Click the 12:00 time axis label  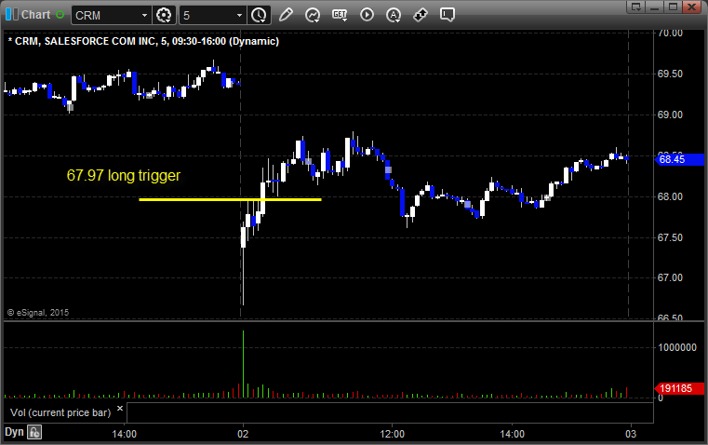(x=392, y=434)
